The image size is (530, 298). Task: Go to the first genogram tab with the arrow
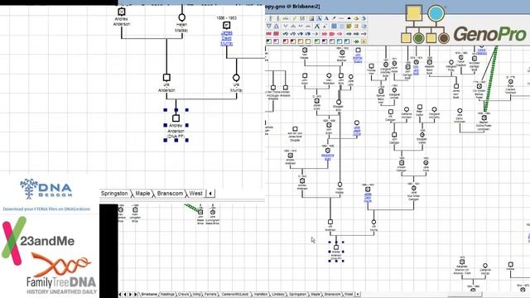click(x=121, y=295)
